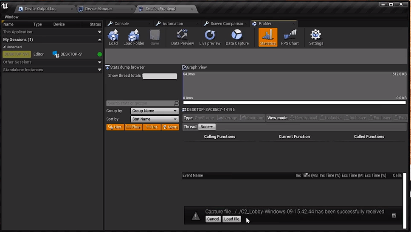Select Average type option

[227, 118]
